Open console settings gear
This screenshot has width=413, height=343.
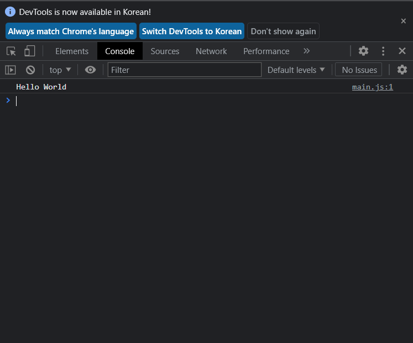coord(402,70)
